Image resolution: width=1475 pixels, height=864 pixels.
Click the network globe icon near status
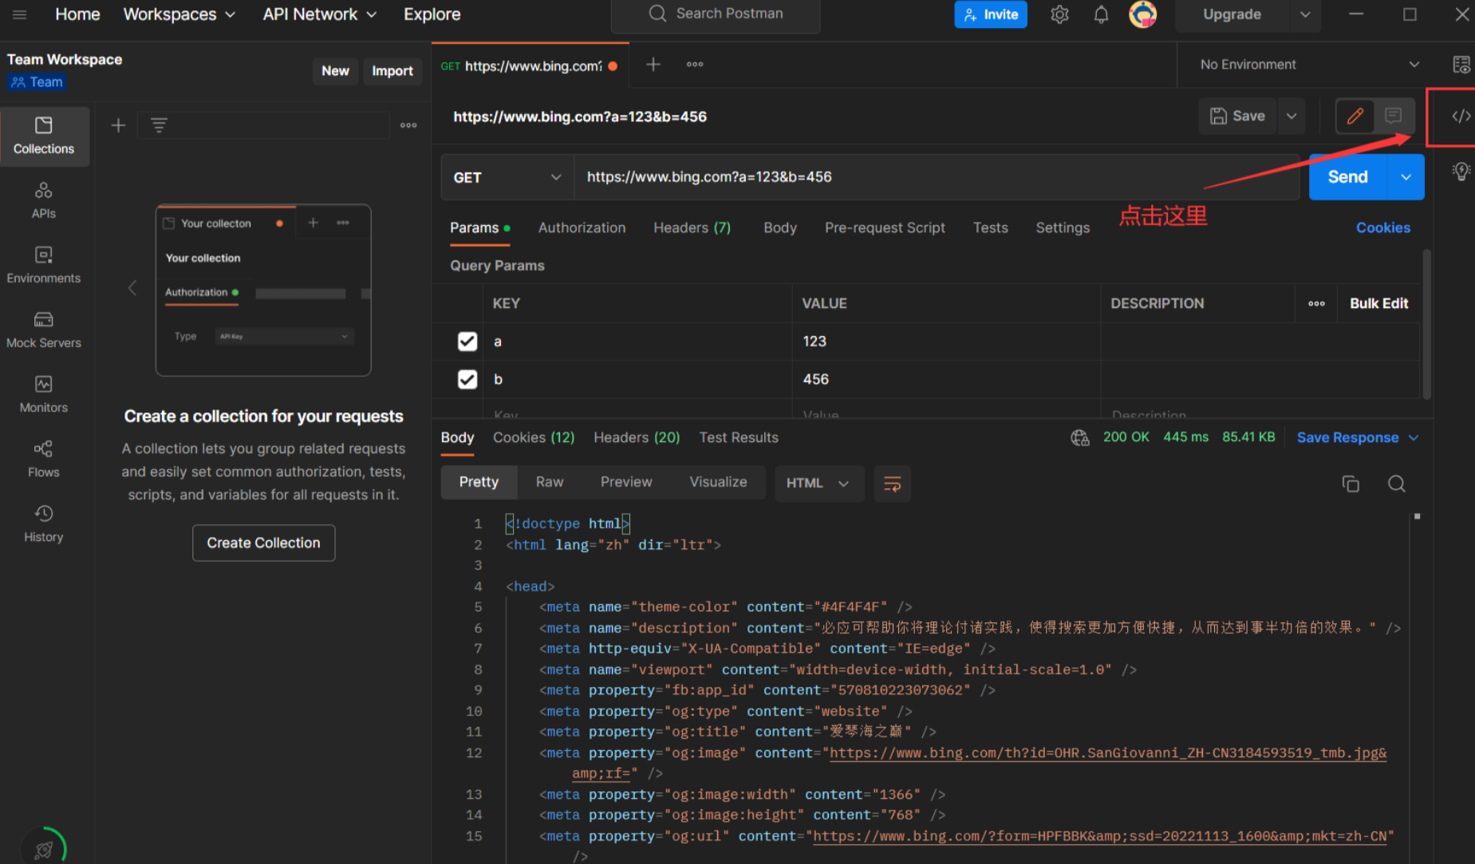pos(1080,437)
